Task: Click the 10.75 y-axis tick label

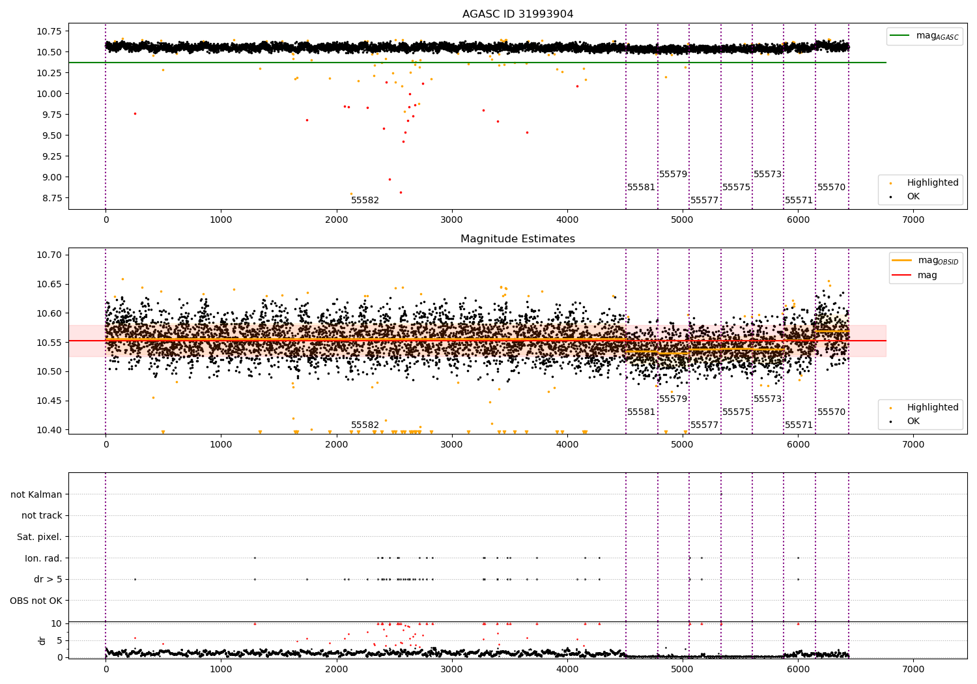Action: point(49,31)
